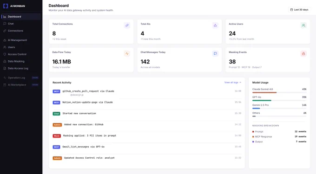The height and width of the screenshot is (174, 316).
Task: Go to the Chat page
Action: pyautogui.click(x=21, y=24)
